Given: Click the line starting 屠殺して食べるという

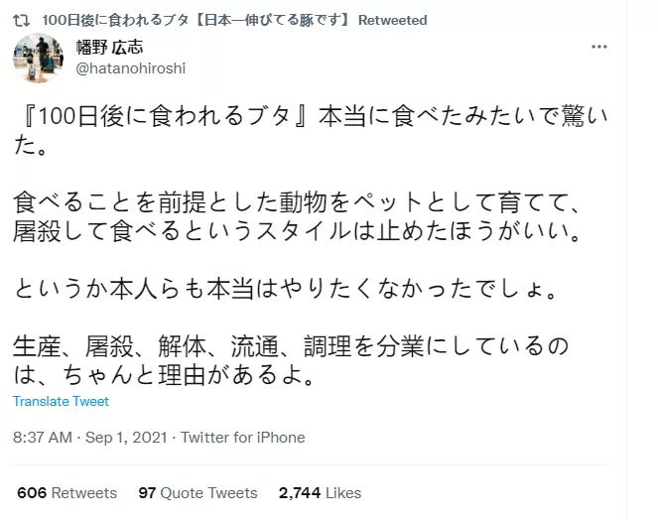Looking at the screenshot, I should coord(288,235).
